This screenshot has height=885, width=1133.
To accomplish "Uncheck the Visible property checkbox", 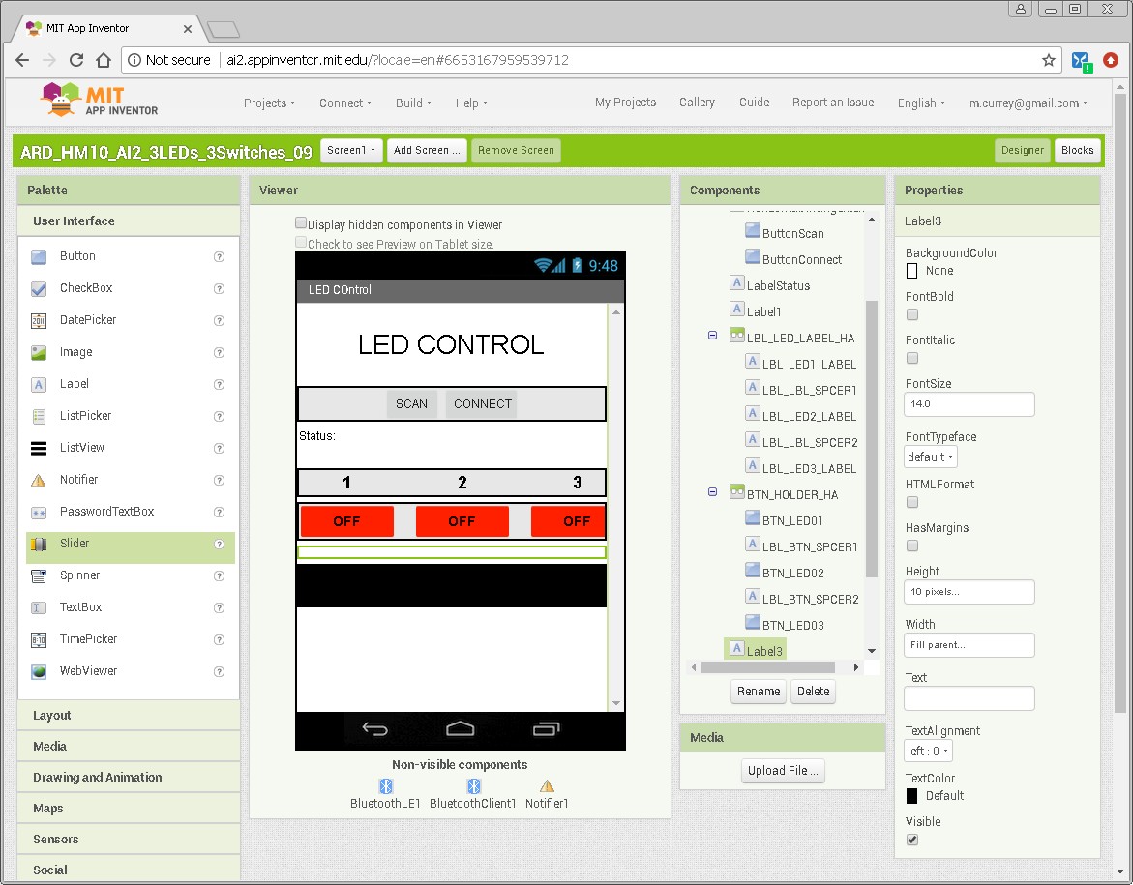I will point(911,840).
